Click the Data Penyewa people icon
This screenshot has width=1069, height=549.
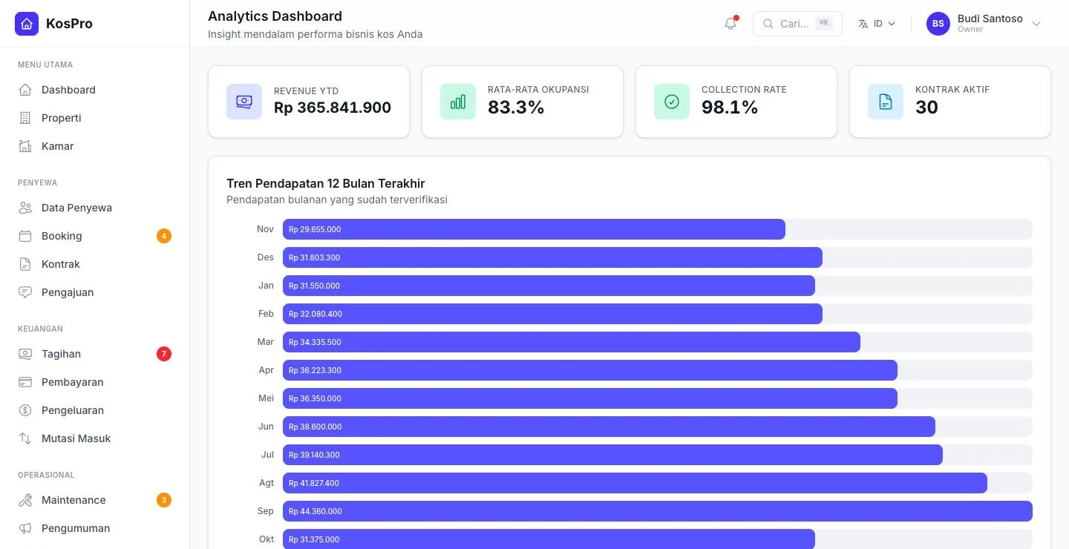tap(25, 208)
